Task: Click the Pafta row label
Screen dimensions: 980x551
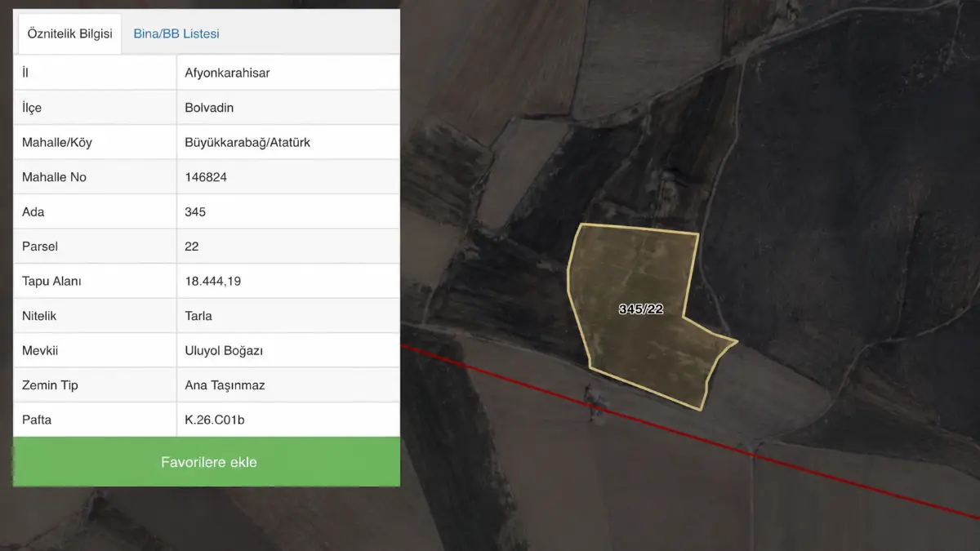Action: tap(95, 420)
